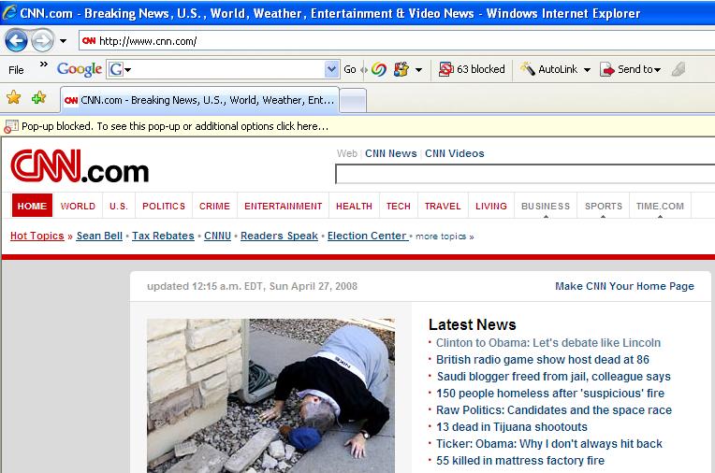Click the Google toolbar highlighter pen icon
This screenshot has height=473, width=715.
(x=679, y=69)
